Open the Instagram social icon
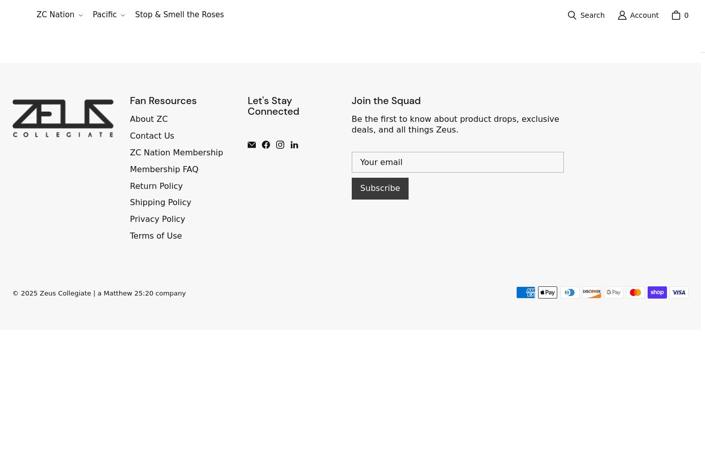705x458 pixels. (x=280, y=145)
